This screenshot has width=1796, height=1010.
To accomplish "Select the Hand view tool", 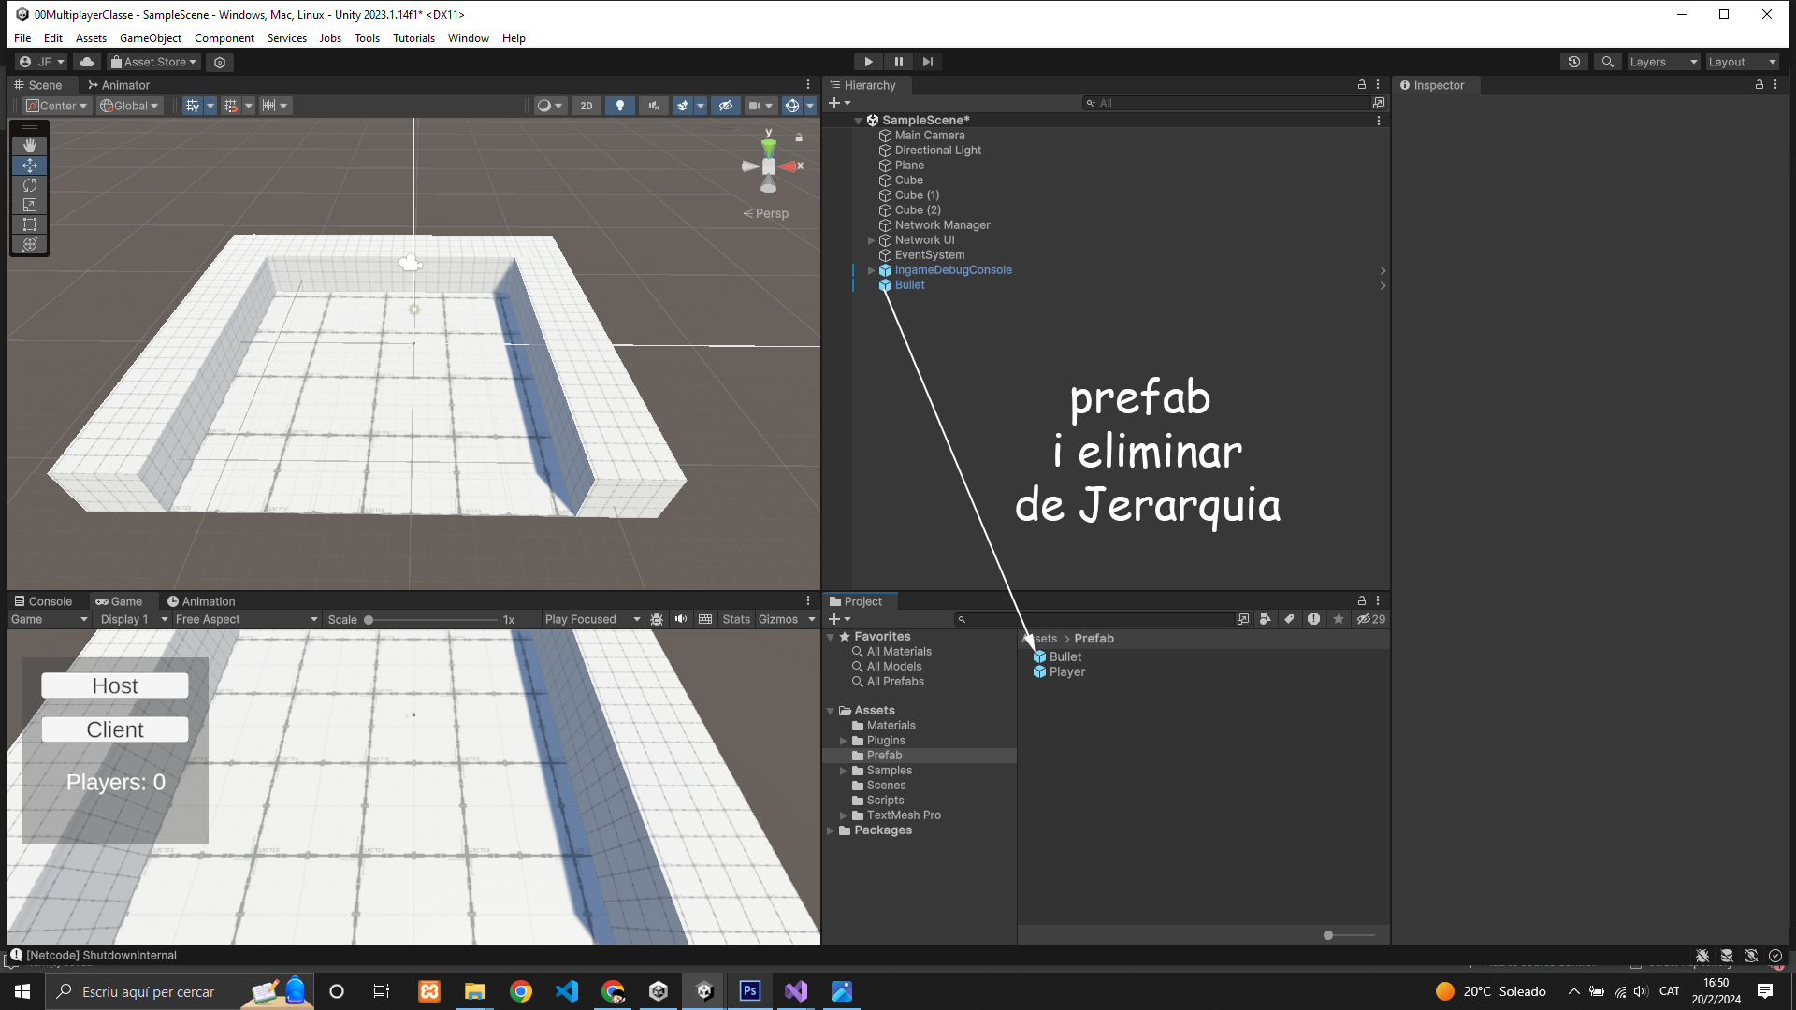I will click(x=30, y=146).
